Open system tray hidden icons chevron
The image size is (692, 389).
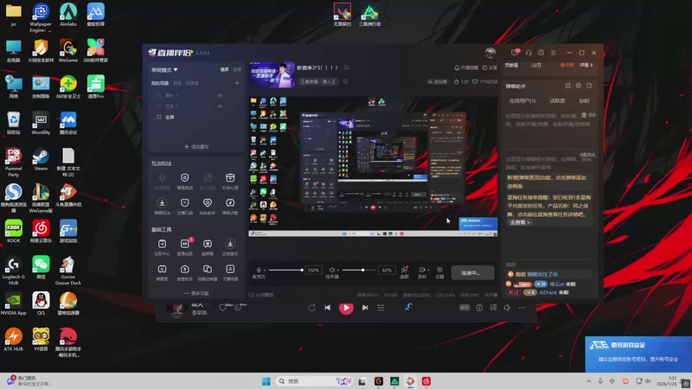point(589,381)
